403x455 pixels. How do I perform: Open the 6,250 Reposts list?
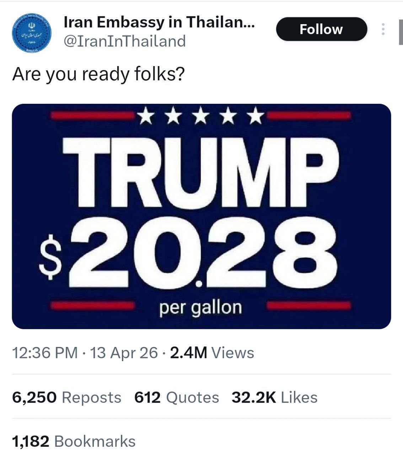[x=66, y=397]
